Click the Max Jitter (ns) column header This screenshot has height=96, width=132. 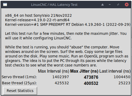click(84, 71)
